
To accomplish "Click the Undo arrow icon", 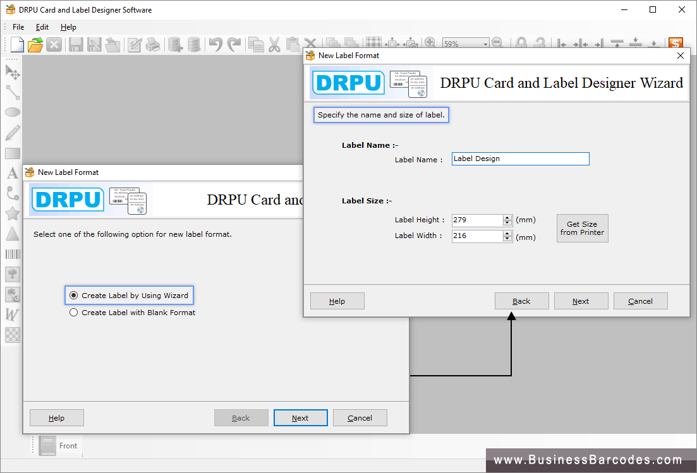I will (x=215, y=44).
